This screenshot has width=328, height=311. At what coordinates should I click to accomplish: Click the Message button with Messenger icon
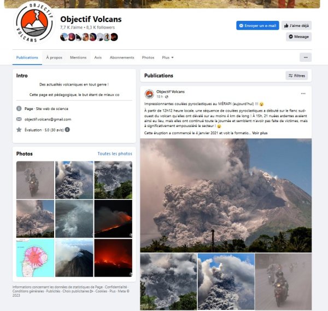[298, 37]
